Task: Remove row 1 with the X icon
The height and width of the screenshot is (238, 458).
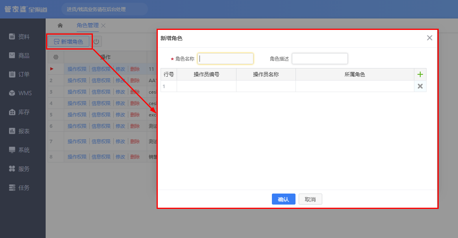Action: [x=420, y=86]
